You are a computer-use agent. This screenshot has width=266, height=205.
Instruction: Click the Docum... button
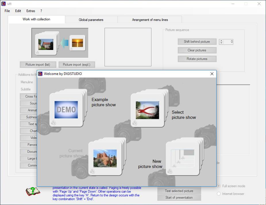[28, 152]
